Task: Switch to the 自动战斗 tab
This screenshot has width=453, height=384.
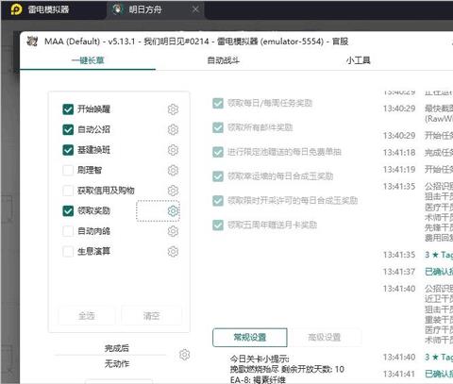Action: (224, 60)
